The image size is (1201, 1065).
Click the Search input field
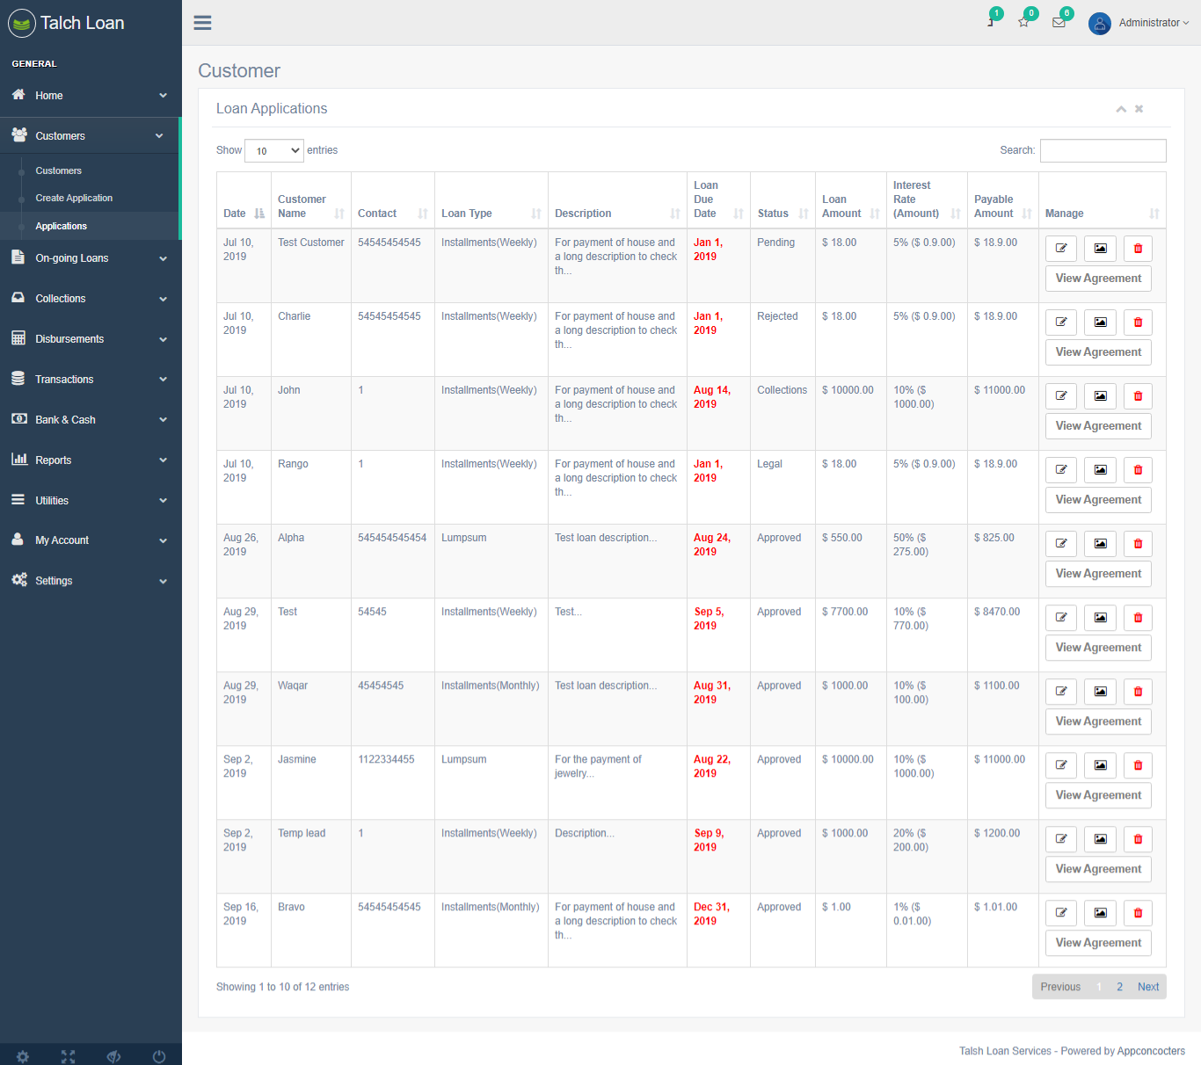click(1103, 151)
